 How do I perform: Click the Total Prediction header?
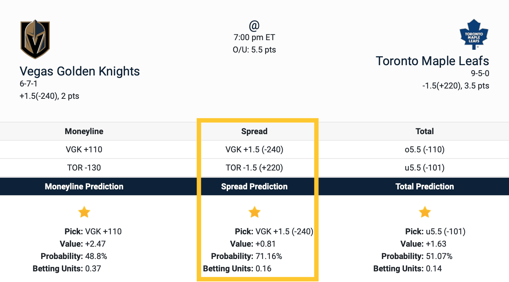[425, 187]
